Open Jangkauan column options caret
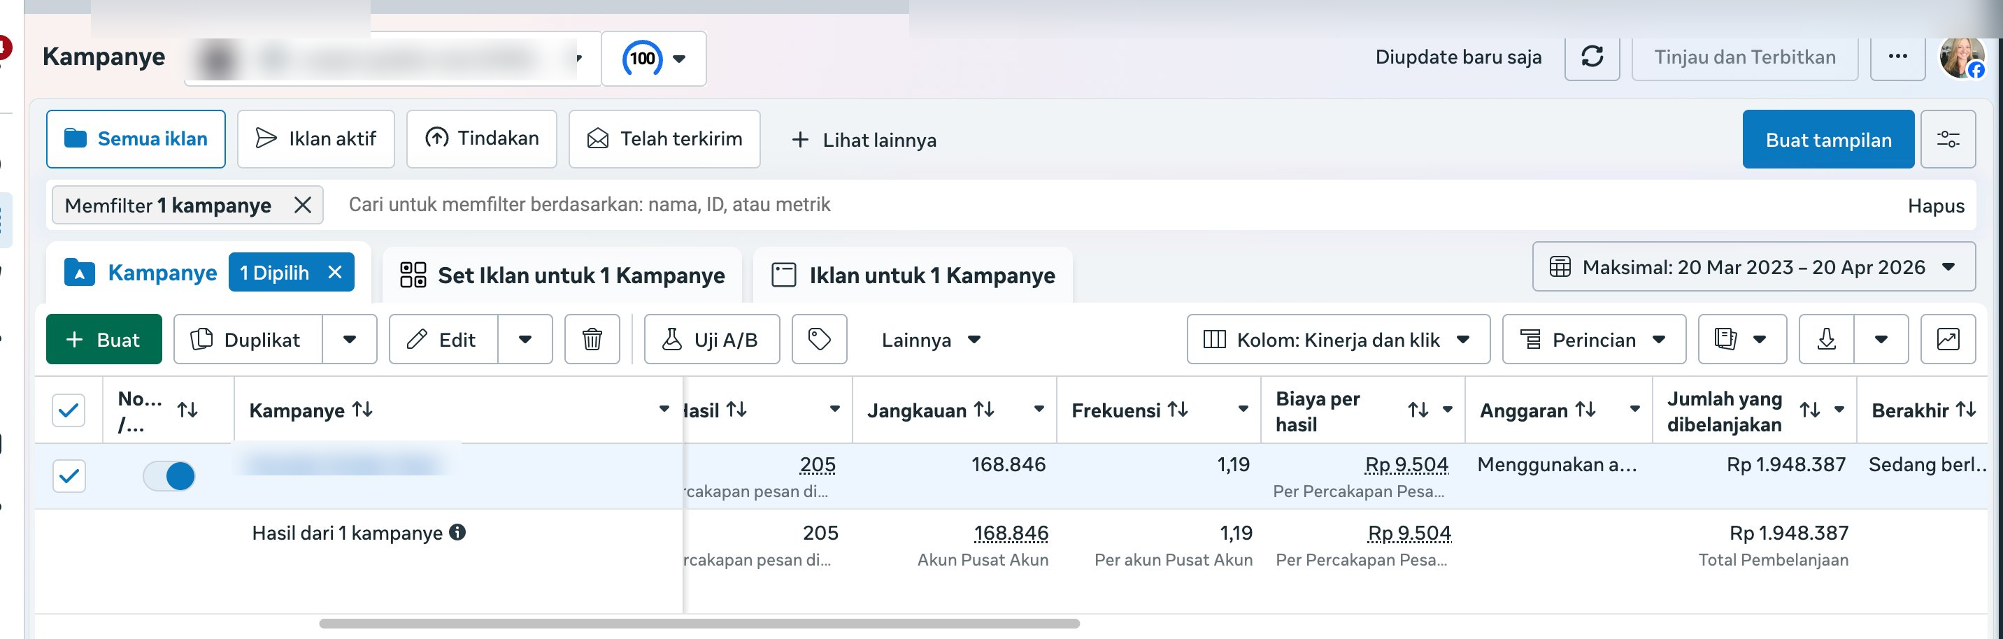The height and width of the screenshot is (639, 2003). pos(1039,409)
